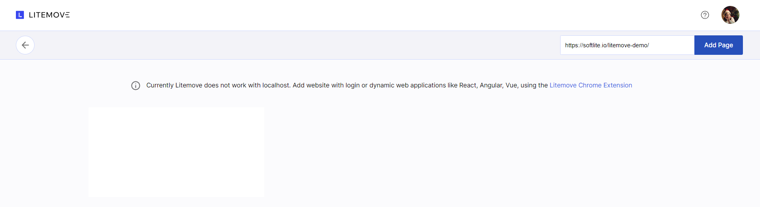The height and width of the screenshot is (207, 760).
Task: Click the info circle icon beside the notice
Action: click(x=135, y=85)
